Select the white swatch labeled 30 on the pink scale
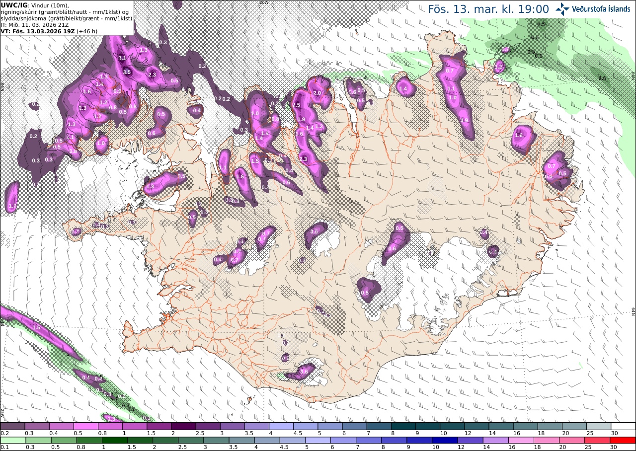 click(x=623, y=426)
